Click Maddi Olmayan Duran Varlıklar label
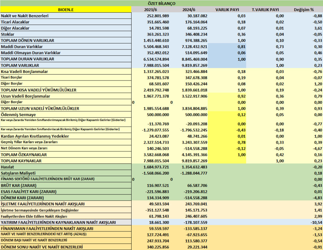This screenshot has width=323, height=250. 66,53
